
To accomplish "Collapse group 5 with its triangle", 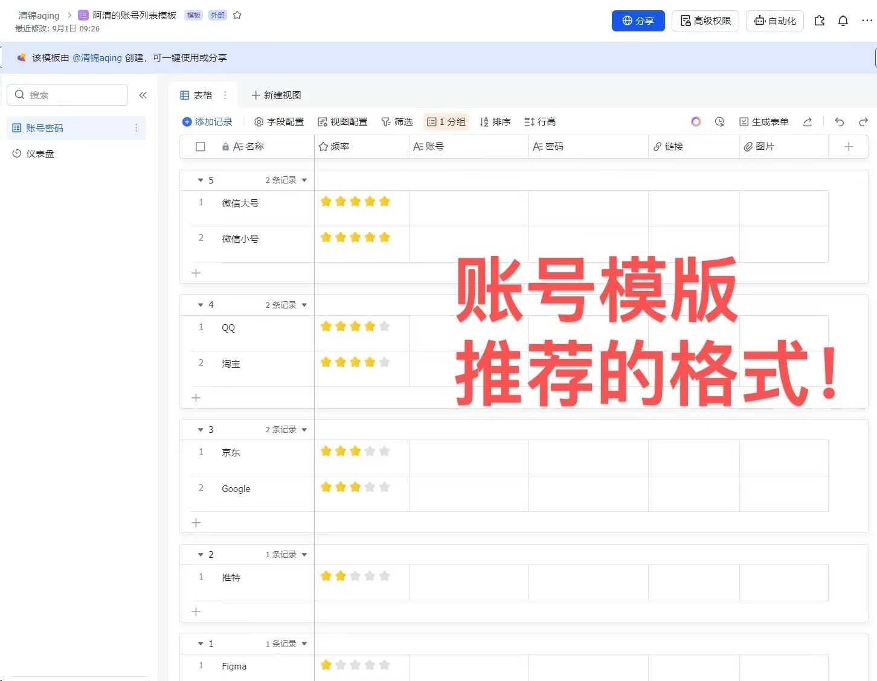I will tap(201, 180).
